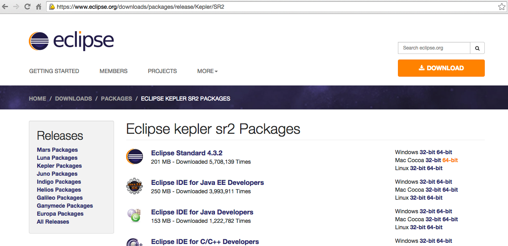Go to browser home page icon
Screen dimensions: 508x246
(x=38, y=7)
